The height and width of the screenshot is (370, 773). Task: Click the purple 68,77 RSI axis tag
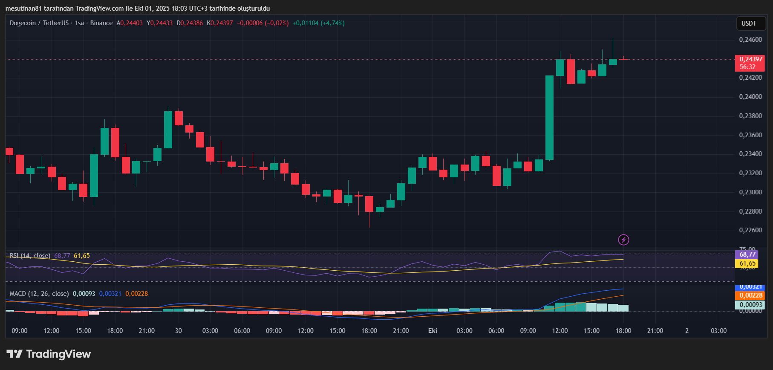tap(747, 254)
